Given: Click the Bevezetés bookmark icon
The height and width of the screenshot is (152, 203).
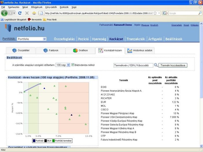Looking at the screenshot, I should pos(29,19).
